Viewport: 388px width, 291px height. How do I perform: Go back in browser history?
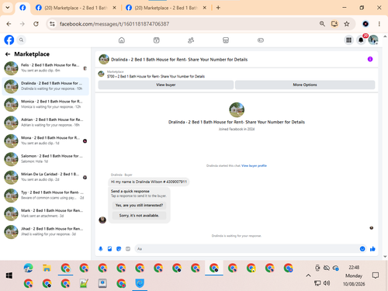click(9, 24)
